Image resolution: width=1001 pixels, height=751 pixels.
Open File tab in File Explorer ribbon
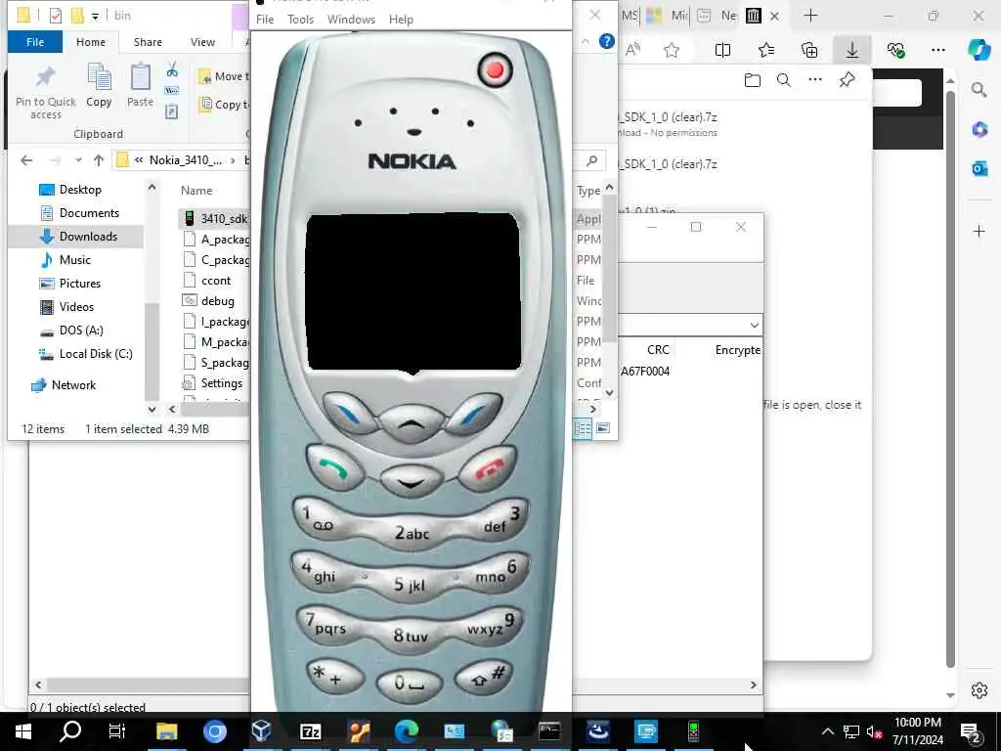(35, 41)
